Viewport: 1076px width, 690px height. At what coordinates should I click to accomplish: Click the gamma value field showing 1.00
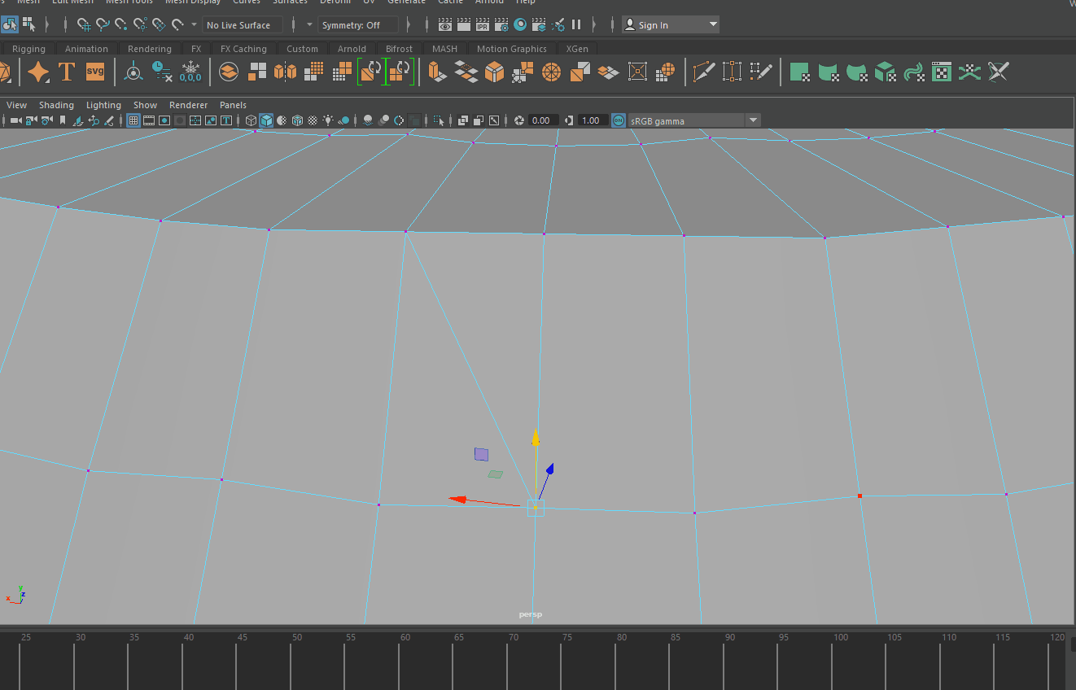pyautogui.click(x=592, y=120)
